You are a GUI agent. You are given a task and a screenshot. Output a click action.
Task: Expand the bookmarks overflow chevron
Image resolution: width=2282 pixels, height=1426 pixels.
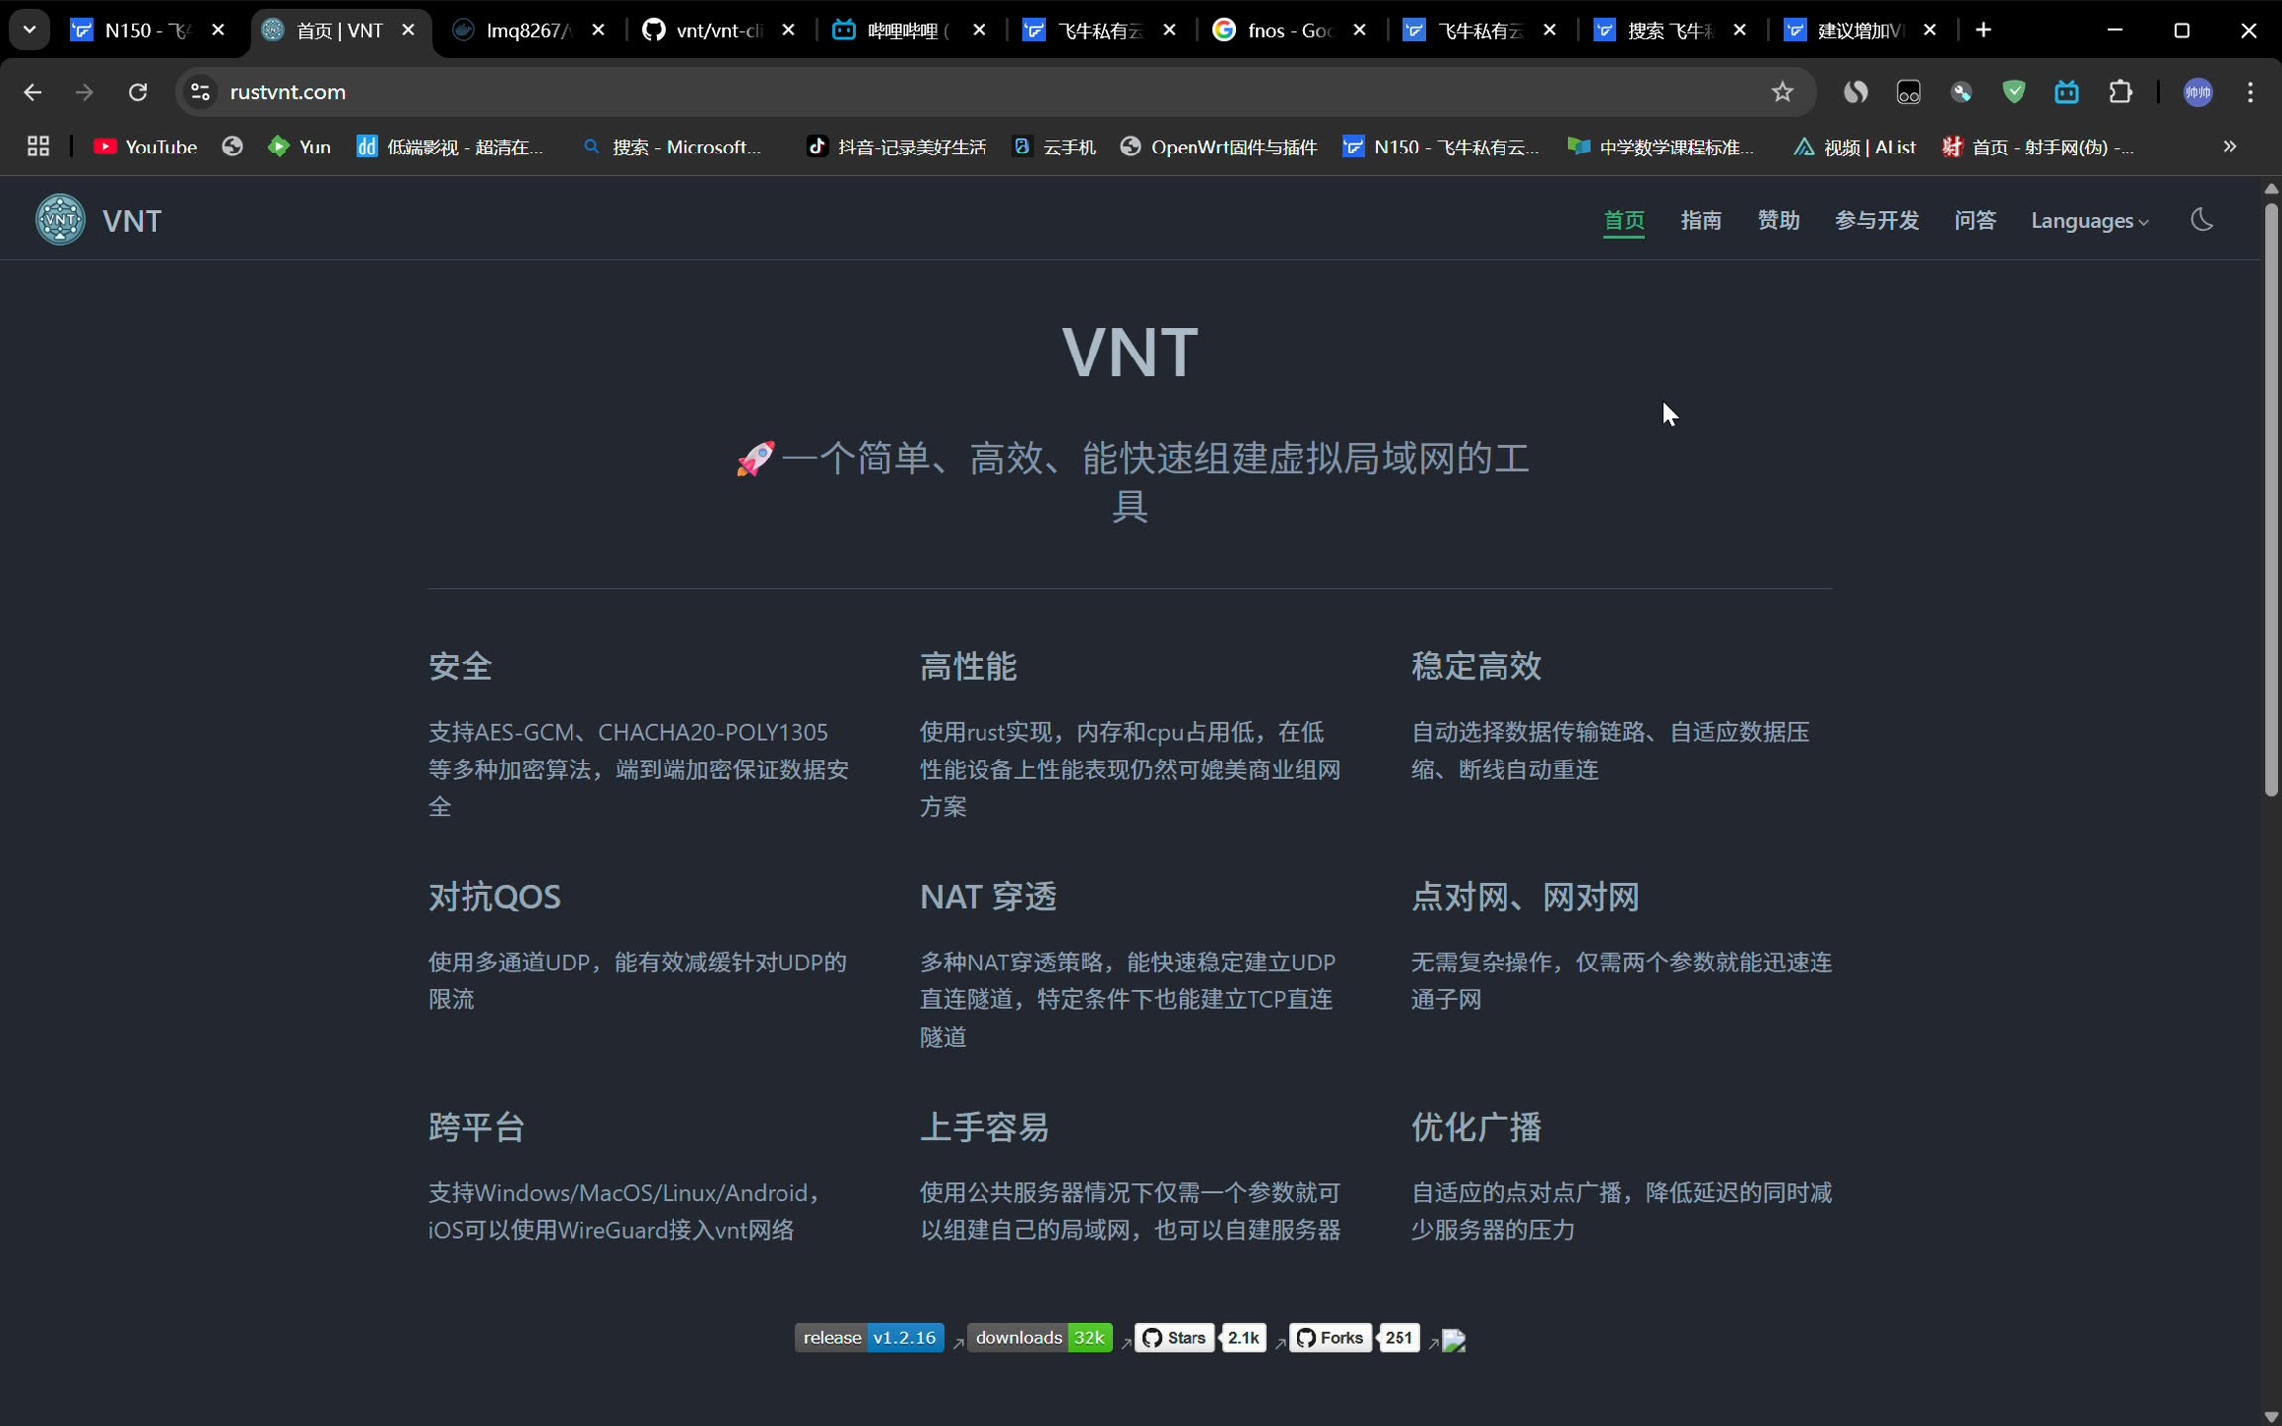click(x=2230, y=147)
